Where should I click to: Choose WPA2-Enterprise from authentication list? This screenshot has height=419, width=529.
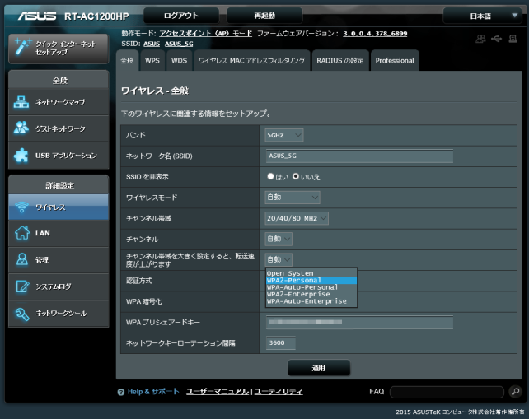311,294
